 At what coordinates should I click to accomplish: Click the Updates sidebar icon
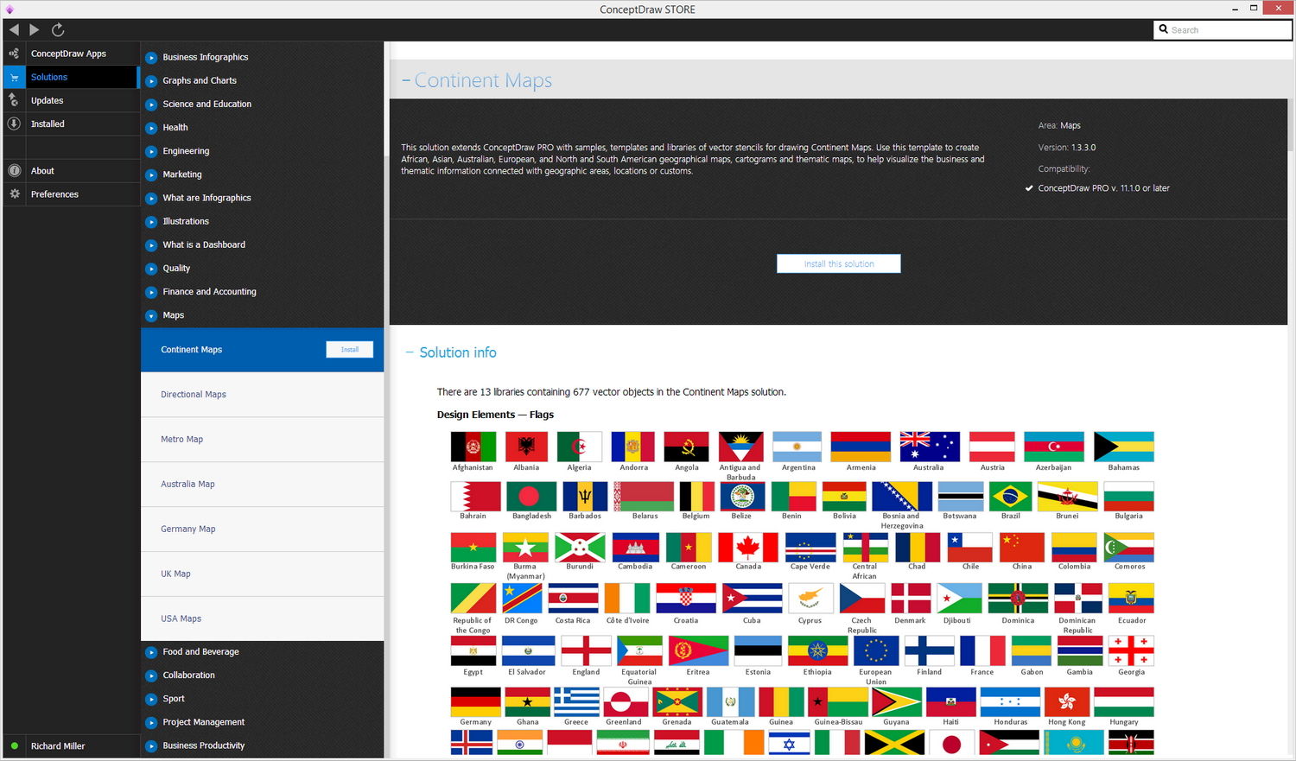[x=14, y=100]
